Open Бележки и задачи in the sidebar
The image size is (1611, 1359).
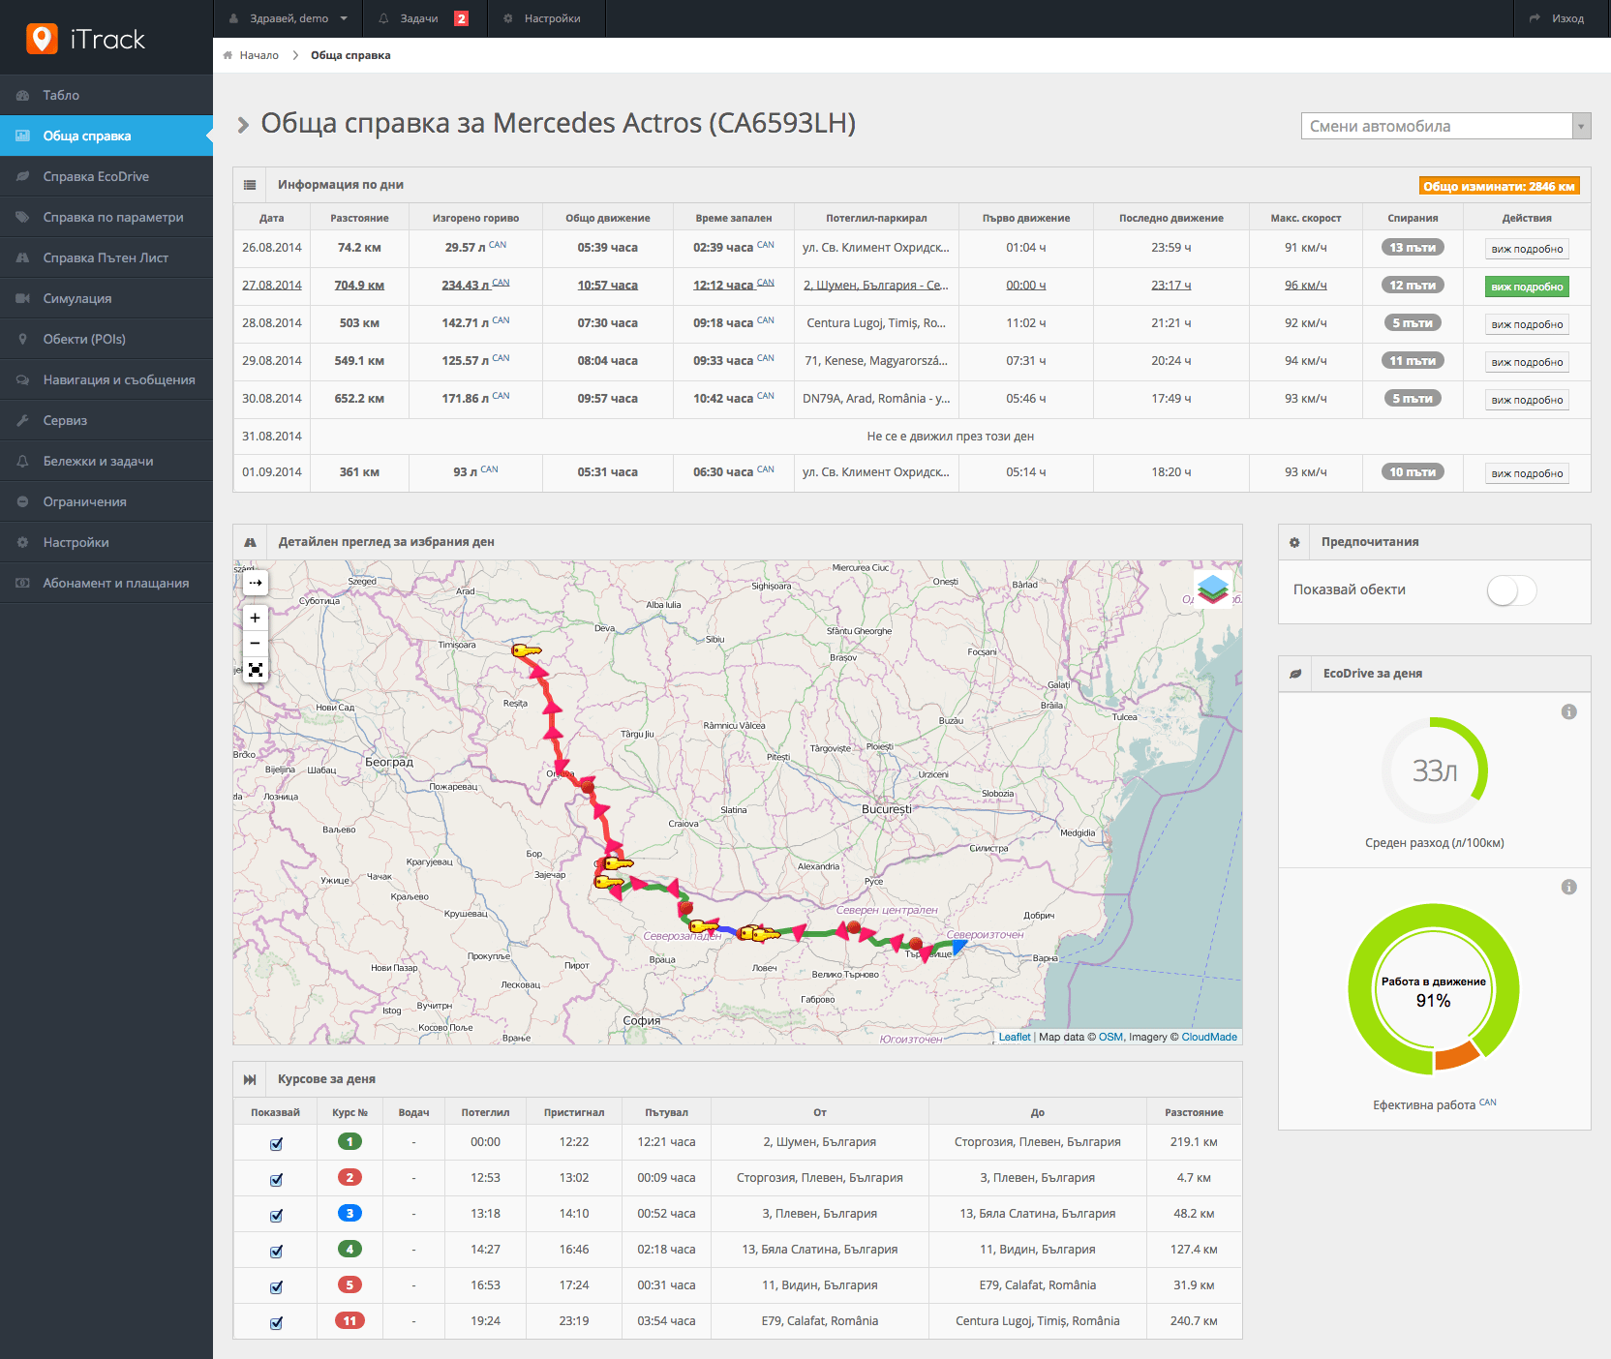106,461
